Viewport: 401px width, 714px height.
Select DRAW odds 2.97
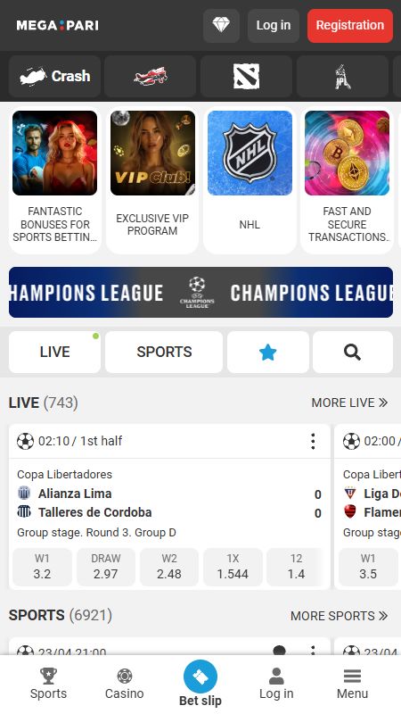[105, 567]
